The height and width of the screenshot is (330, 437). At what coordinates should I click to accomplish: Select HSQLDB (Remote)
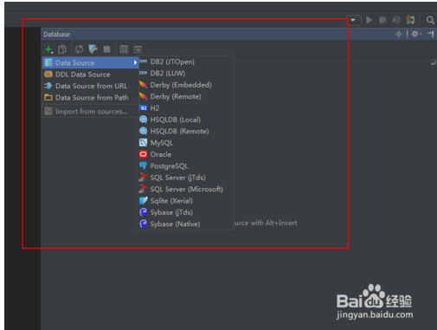click(185, 132)
